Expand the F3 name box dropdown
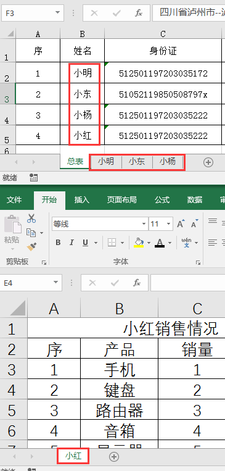Screen dimensions: 225x471 click(x=57, y=13)
